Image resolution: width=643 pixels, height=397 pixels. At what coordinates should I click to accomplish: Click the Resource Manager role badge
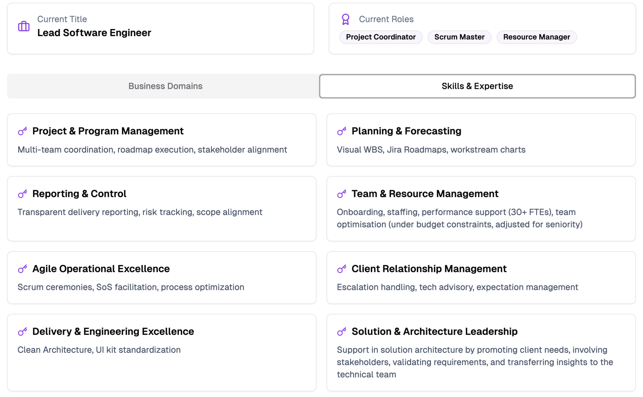click(536, 37)
